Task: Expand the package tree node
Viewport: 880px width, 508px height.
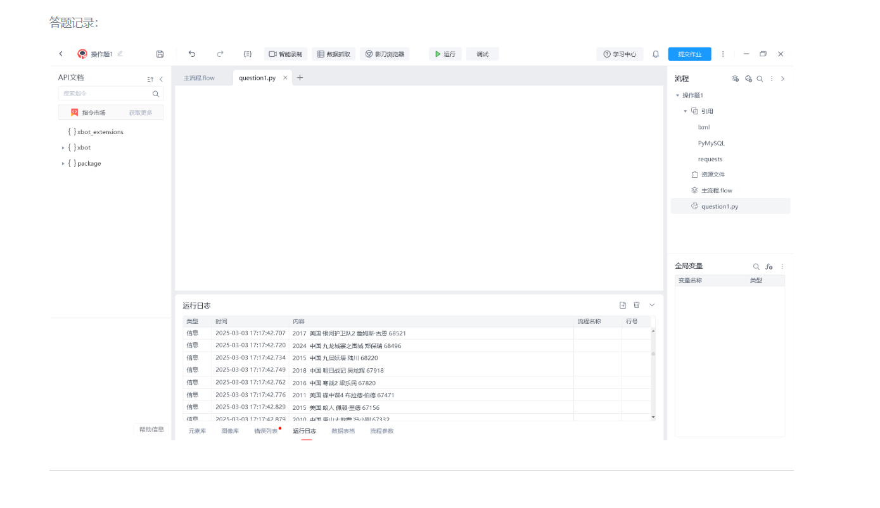Action: pos(63,164)
